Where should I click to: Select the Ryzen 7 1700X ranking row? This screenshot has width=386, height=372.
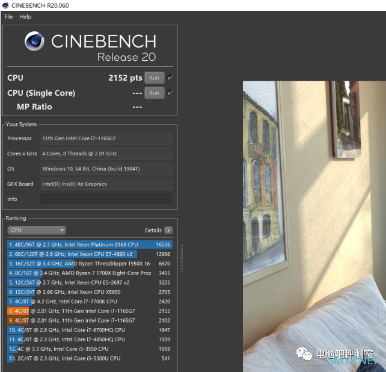pyautogui.click(x=90, y=273)
